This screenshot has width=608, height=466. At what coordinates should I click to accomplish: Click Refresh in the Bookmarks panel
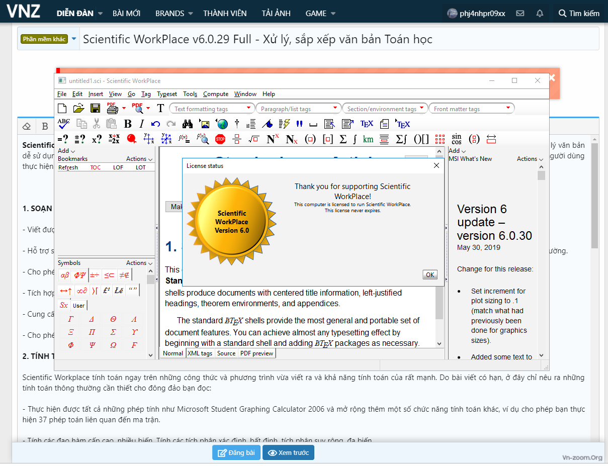pos(68,167)
